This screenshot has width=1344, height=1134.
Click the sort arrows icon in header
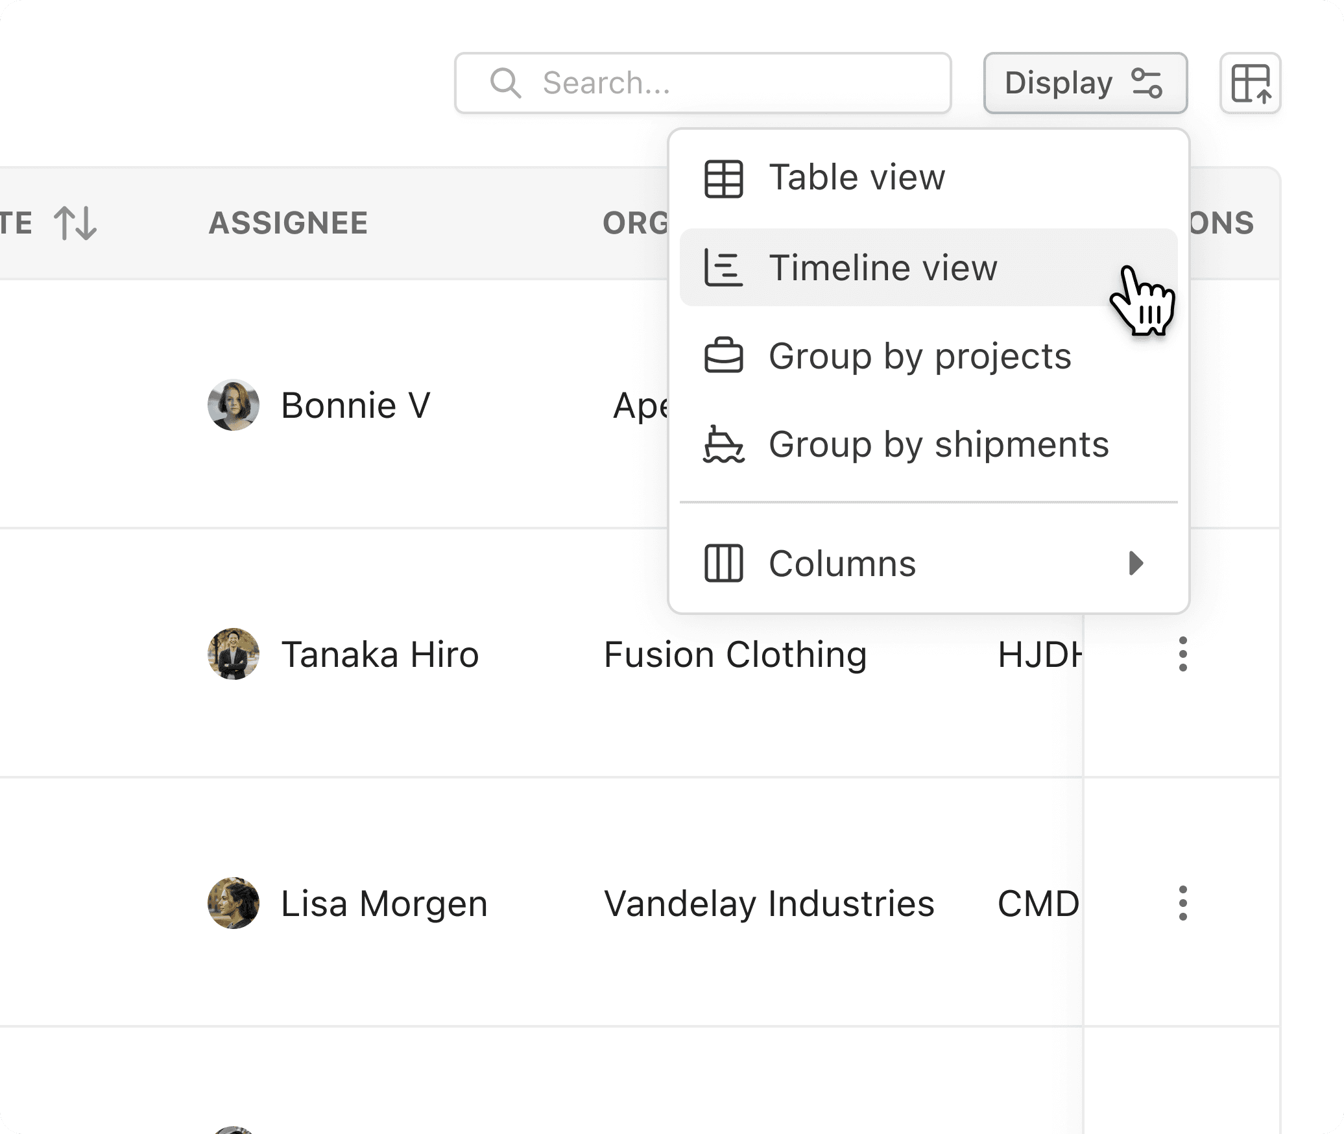[75, 223]
